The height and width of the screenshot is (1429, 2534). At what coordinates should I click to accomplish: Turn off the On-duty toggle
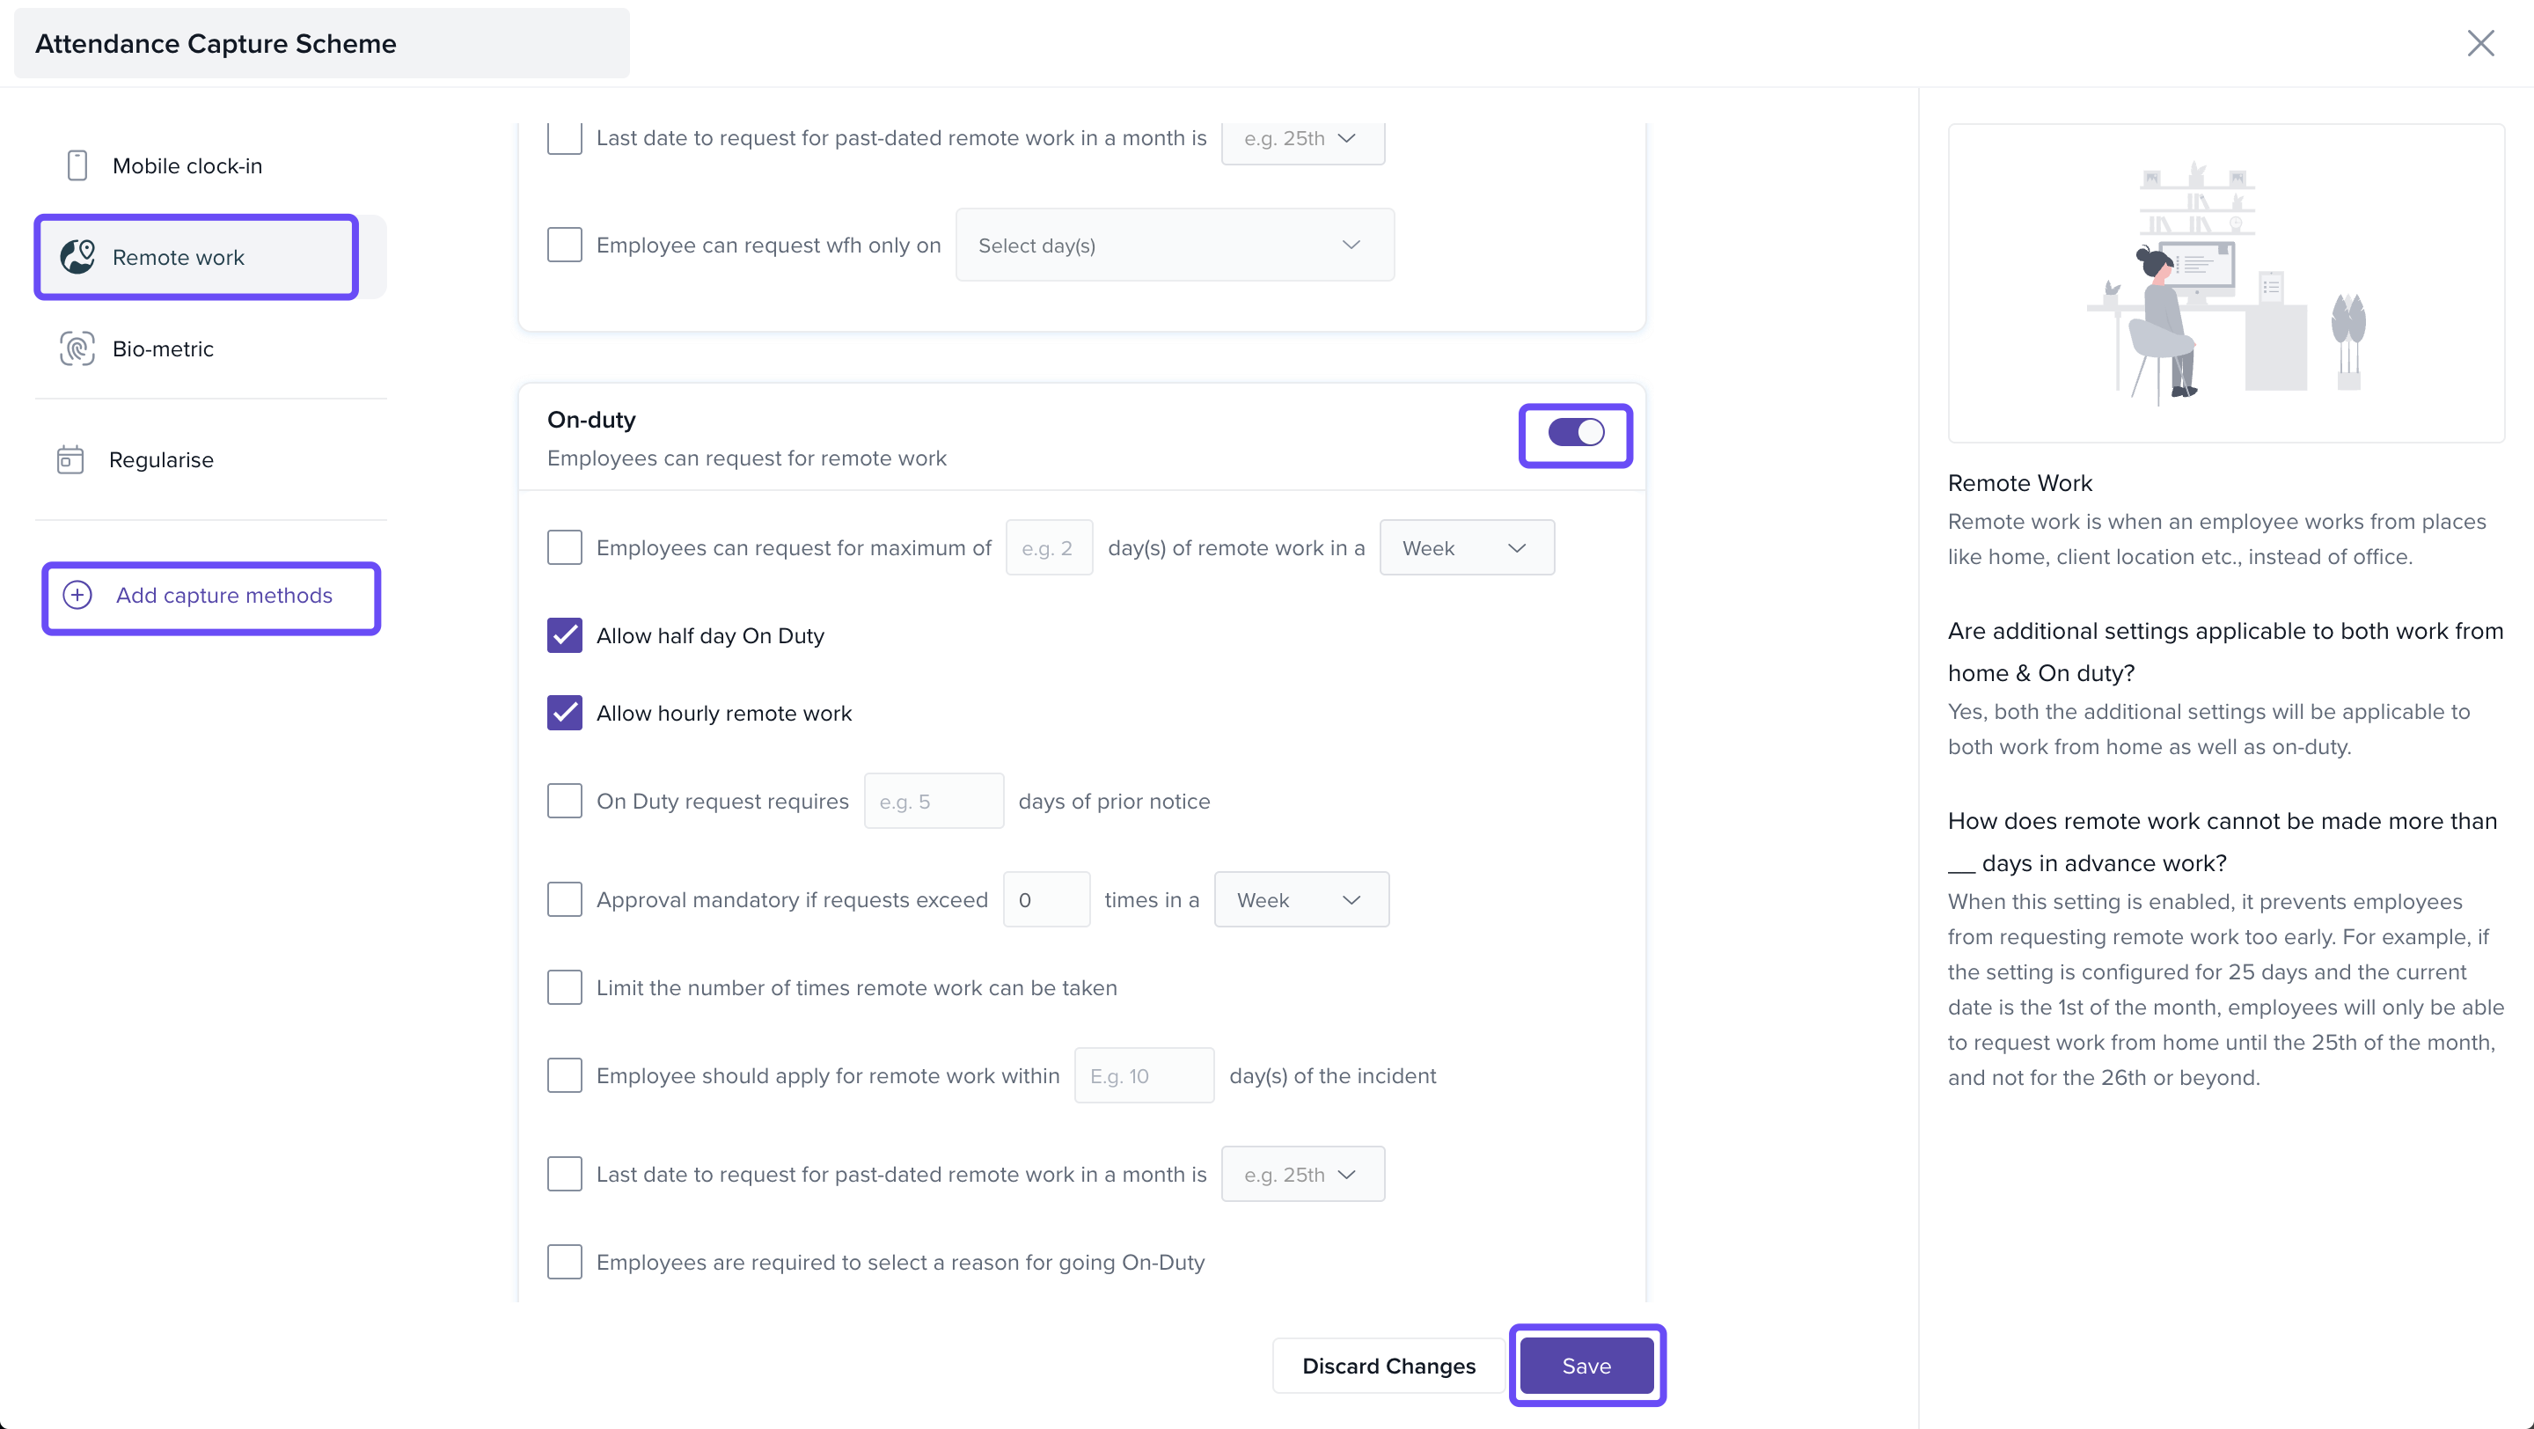pos(1575,433)
